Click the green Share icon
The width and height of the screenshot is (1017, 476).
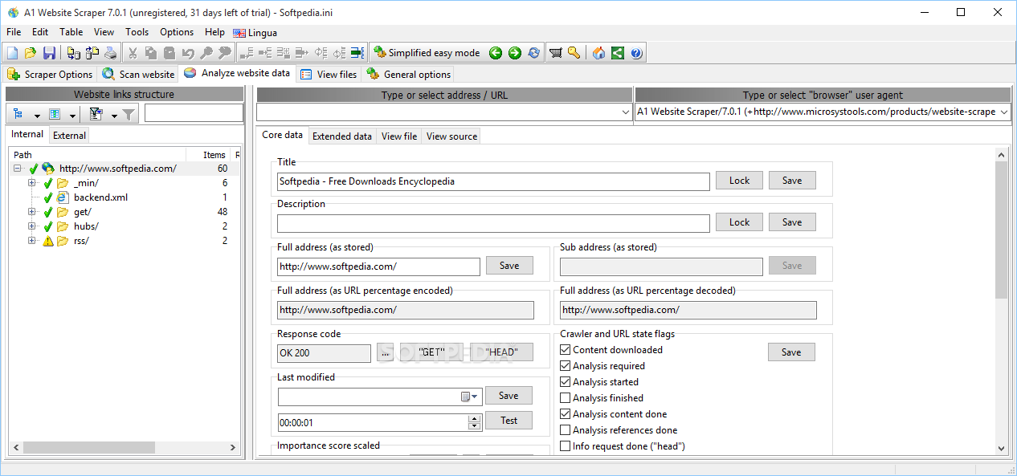(x=617, y=53)
